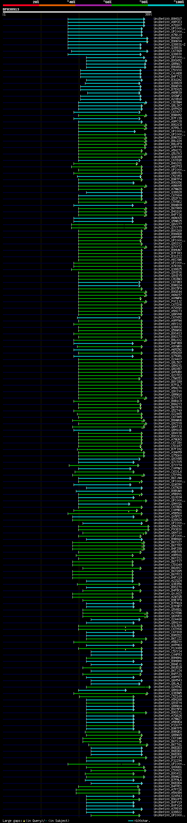The width and height of the screenshot is (187, 823).
Task: Select the UniRef100_Q93YB5 label
Action: pyautogui.click(x=167, y=459)
